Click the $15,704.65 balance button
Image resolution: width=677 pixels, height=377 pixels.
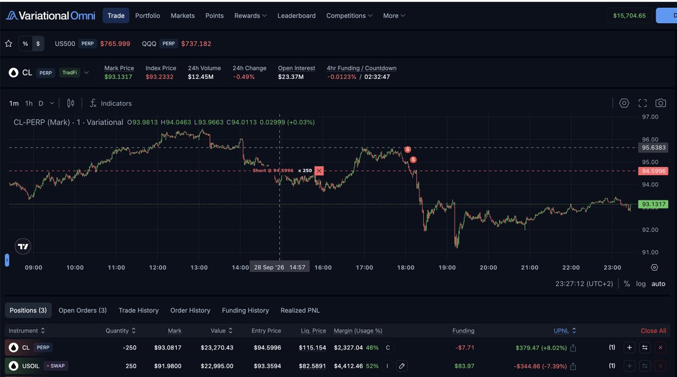click(x=629, y=16)
